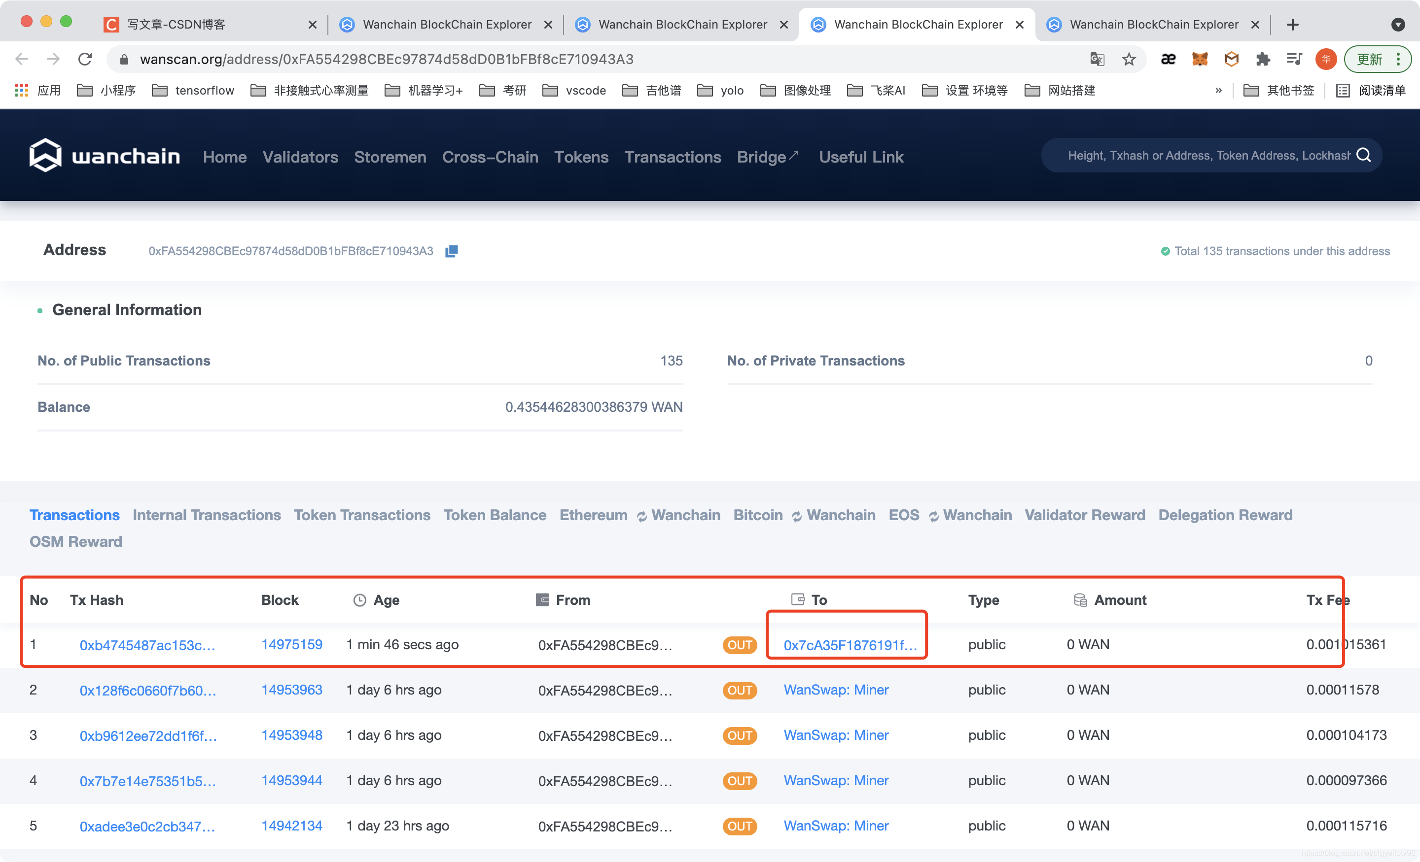
Task: Open the Cross-Chain nav item
Action: [x=490, y=157]
